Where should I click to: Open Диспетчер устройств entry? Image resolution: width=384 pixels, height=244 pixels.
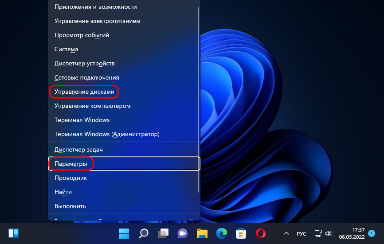(x=84, y=63)
